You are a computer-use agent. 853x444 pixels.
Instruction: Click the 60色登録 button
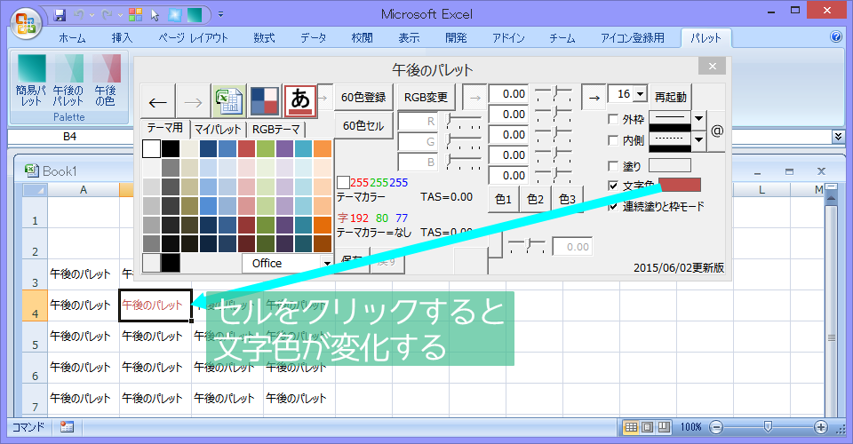363,97
